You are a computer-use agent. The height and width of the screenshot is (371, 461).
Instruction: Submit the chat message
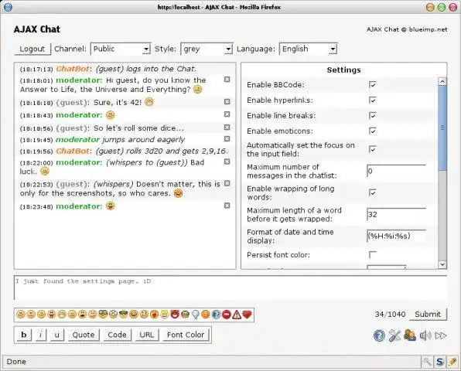[428, 315]
